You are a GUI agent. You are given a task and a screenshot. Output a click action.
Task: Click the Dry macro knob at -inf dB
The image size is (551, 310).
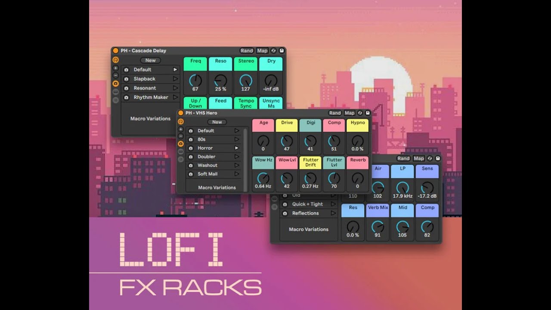tap(271, 80)
